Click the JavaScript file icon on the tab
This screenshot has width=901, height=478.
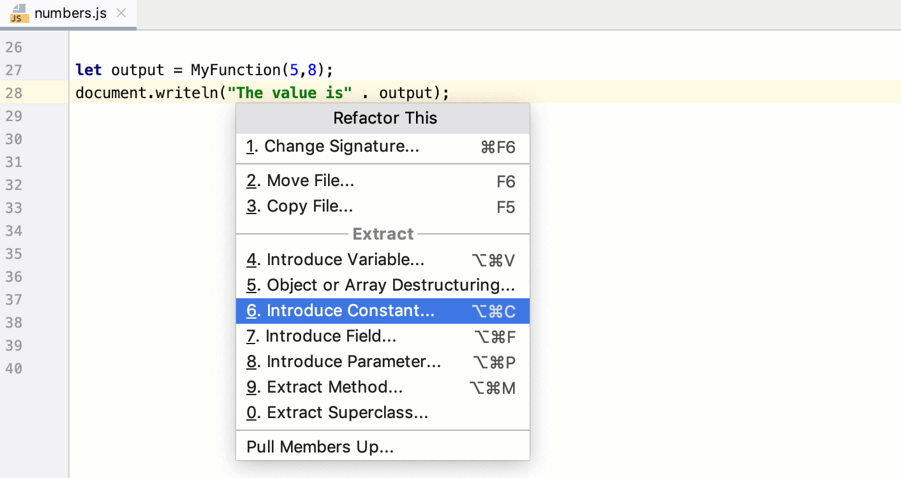pyautogui.click(x=18, y=13)
